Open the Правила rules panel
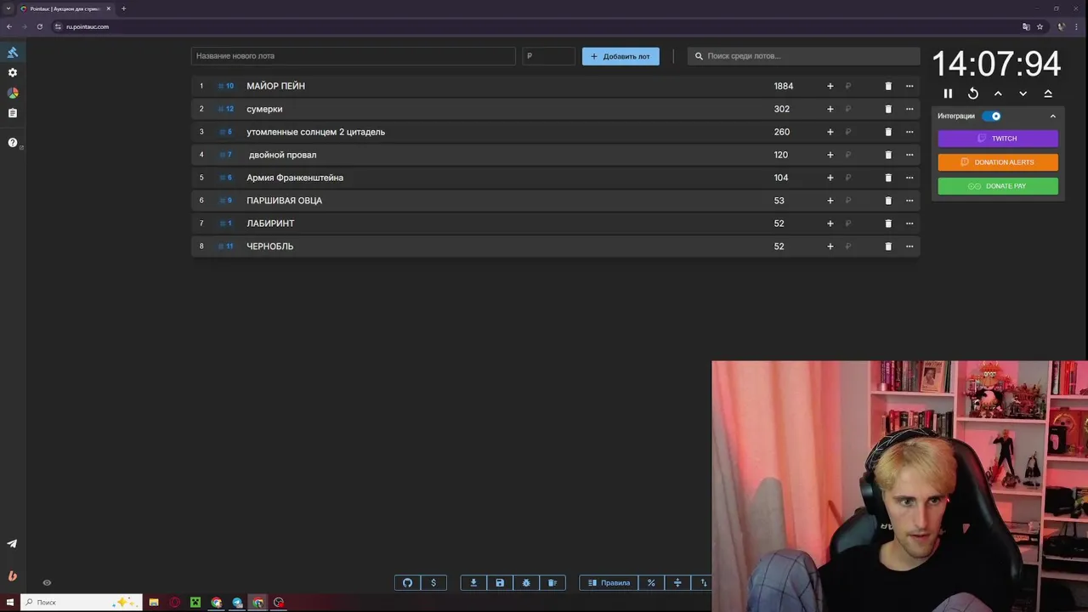Image resolution: width=1088 pixels, height=612 pixels. [x=609, y=583]
